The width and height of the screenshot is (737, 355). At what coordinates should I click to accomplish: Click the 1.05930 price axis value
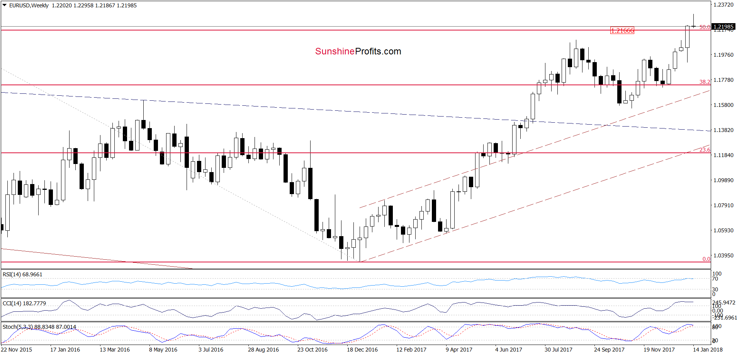[x=723, y=230]
